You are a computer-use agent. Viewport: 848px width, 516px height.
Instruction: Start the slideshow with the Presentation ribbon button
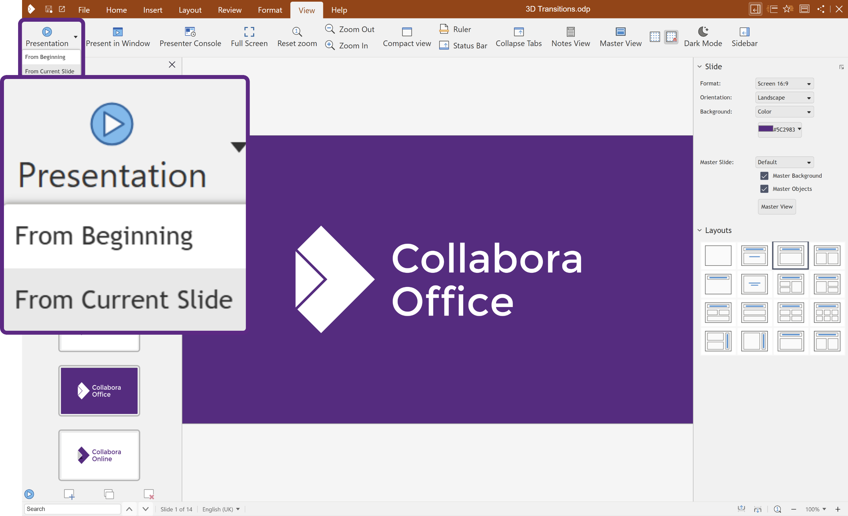pos(47,37)
